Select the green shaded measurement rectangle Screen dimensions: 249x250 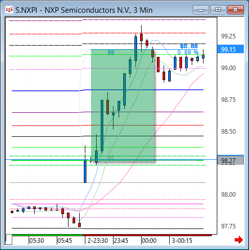point(123,105)
